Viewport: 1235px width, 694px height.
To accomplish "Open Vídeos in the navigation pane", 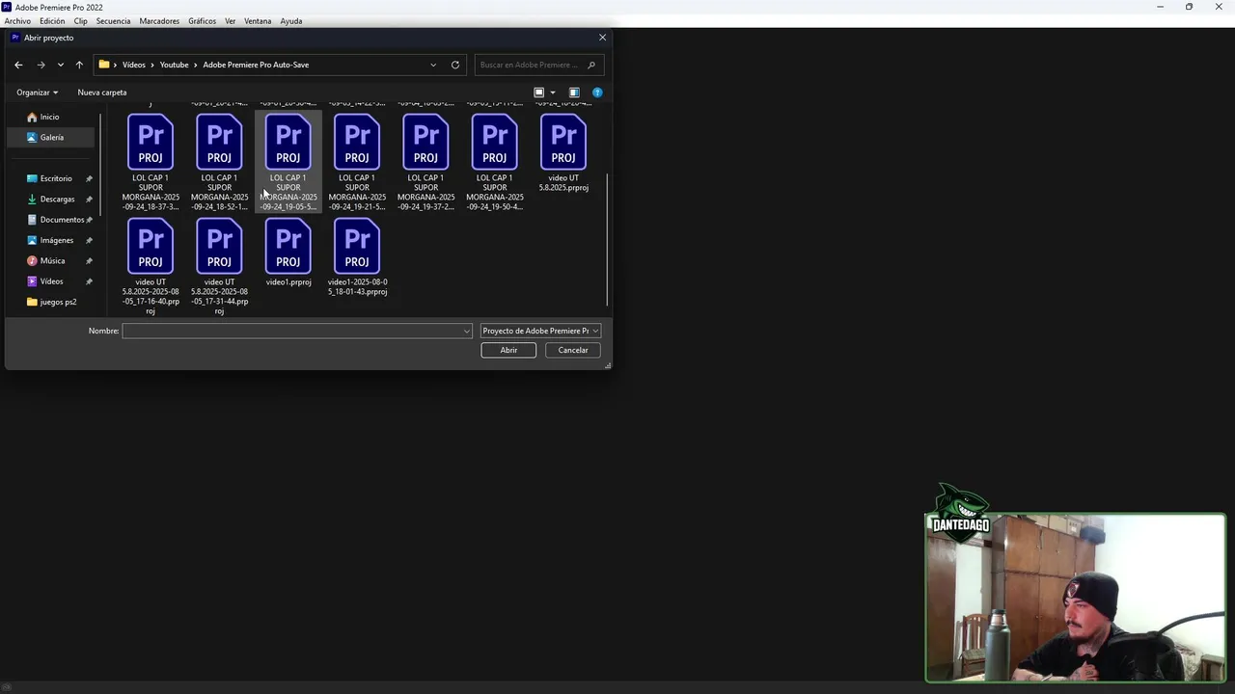I will pyautogui.click(x=52, y=281).
